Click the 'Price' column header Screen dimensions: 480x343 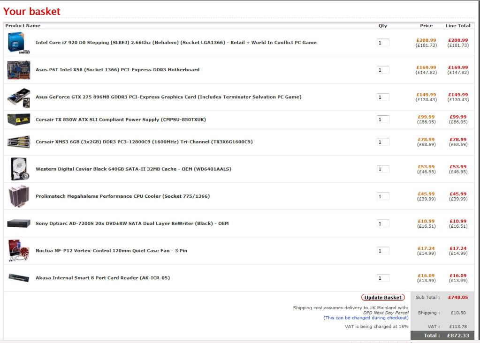tap(427, 26)
